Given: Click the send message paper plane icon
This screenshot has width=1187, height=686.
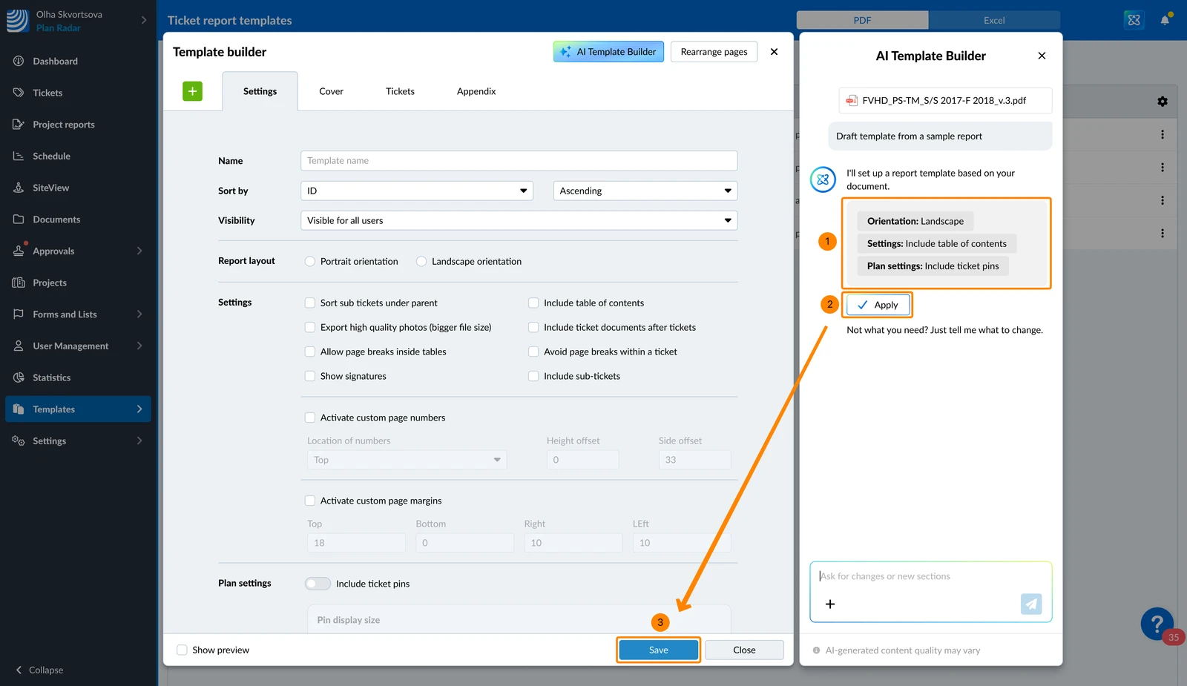Looking at the screenshot, I should pyautogui.click(x=1031, y=604).
